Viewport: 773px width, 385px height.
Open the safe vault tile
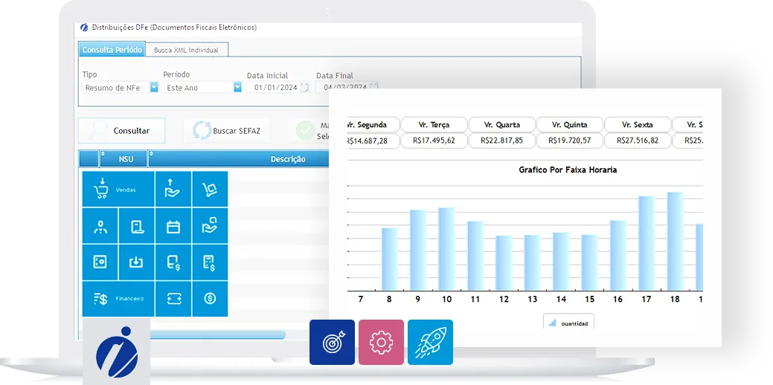coord(100,262)
